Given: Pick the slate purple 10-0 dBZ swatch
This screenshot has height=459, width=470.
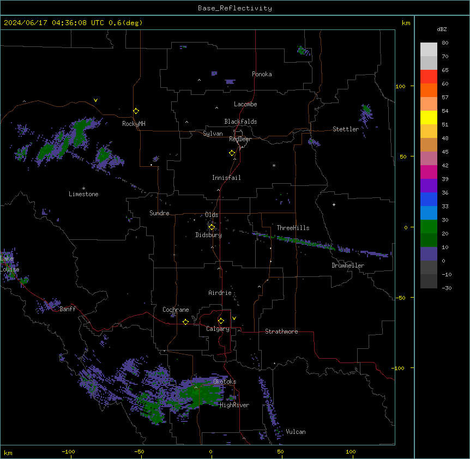Looking at the screenshot, I should tap(429, 254).
